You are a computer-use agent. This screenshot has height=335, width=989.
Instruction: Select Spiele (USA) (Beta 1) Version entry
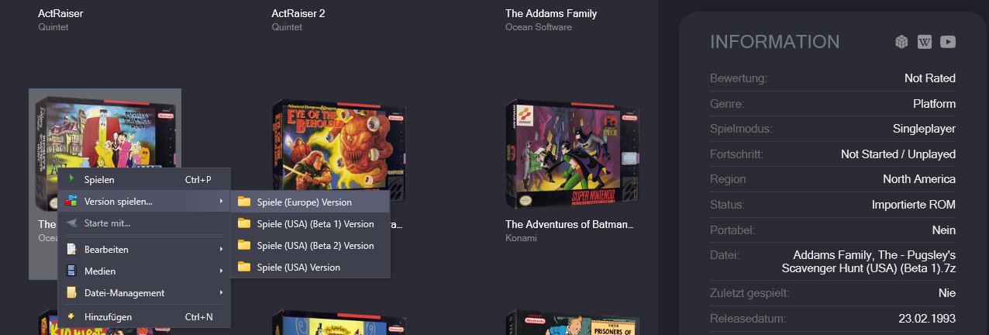tap(311, 223)
